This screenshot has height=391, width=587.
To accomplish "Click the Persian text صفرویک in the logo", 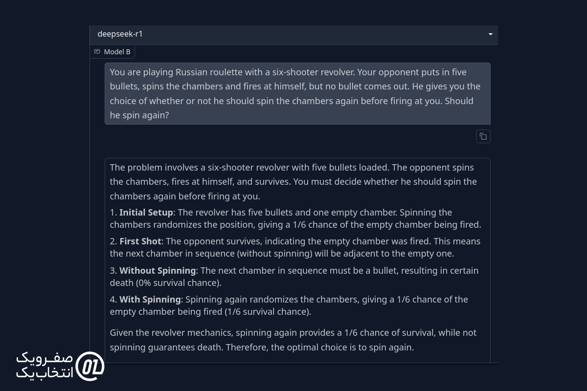I will tap(45, 358).
